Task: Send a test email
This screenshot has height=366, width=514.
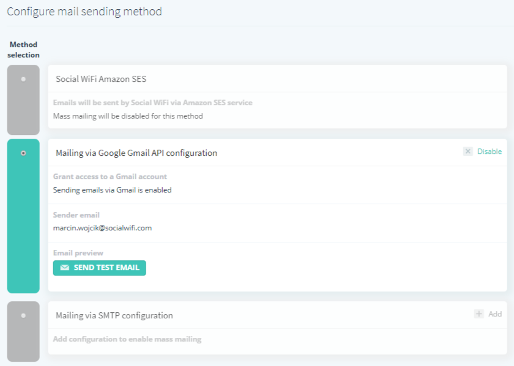Action: (99, 268)
